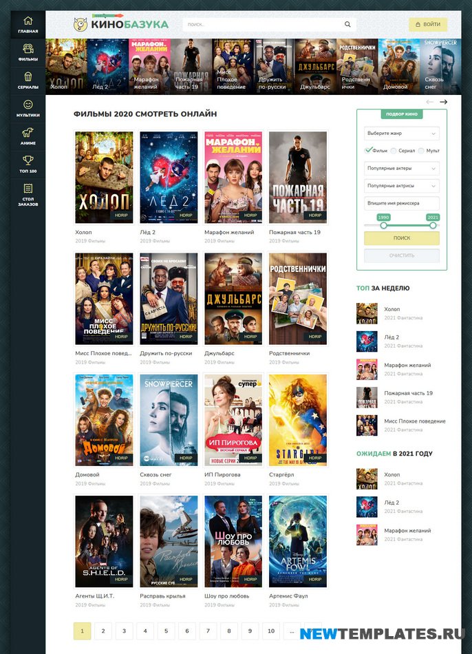Click the 1990 year slider handle
Screen dimensions: 472x654
pyautogui.click(x=383, y=225)
